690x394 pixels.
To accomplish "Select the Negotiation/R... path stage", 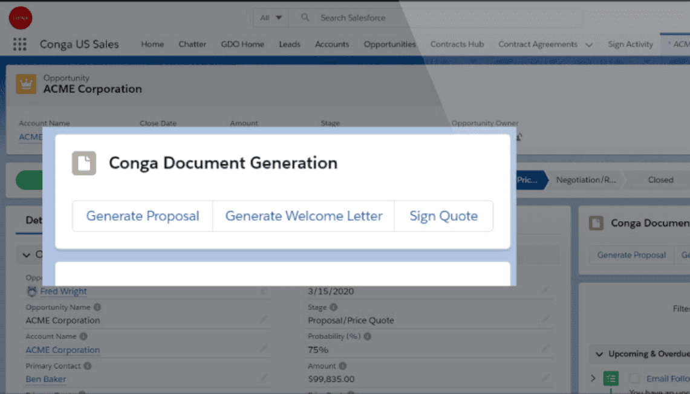I will click(586, 180).
